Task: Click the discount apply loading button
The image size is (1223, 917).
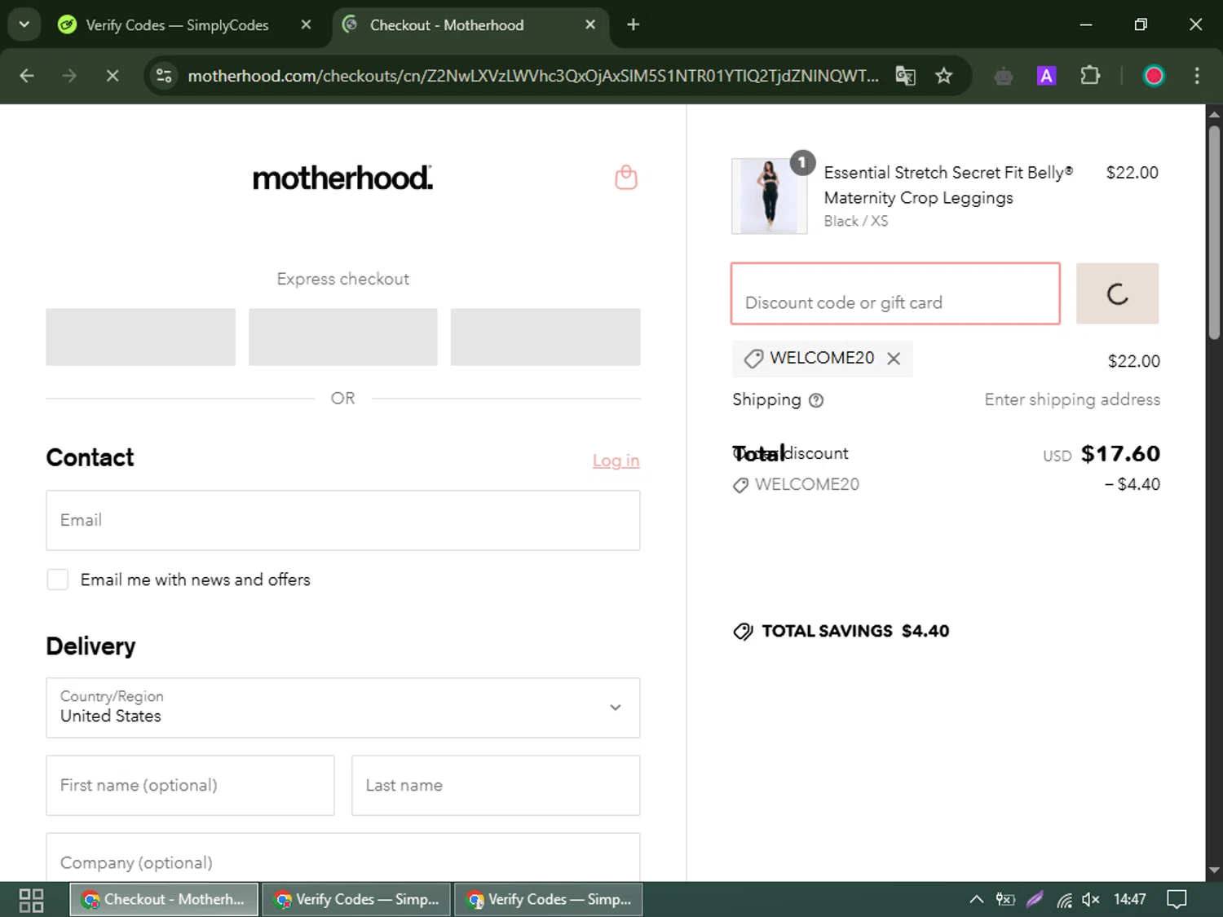Action: (1117, 293)
